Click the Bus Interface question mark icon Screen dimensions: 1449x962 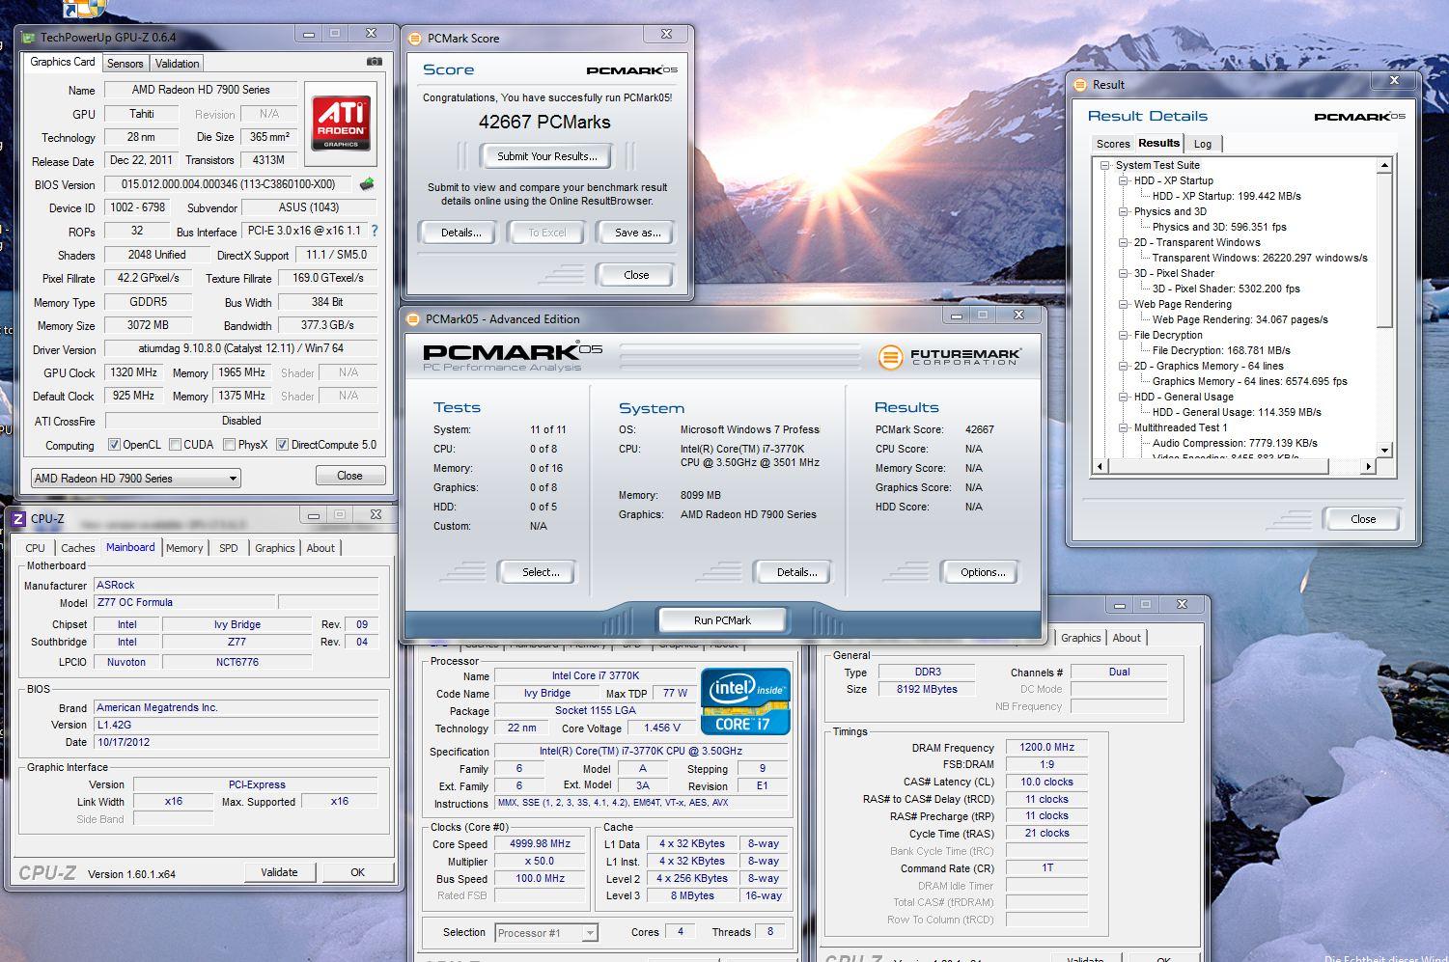pyautogui.click(x=375, y=231)
